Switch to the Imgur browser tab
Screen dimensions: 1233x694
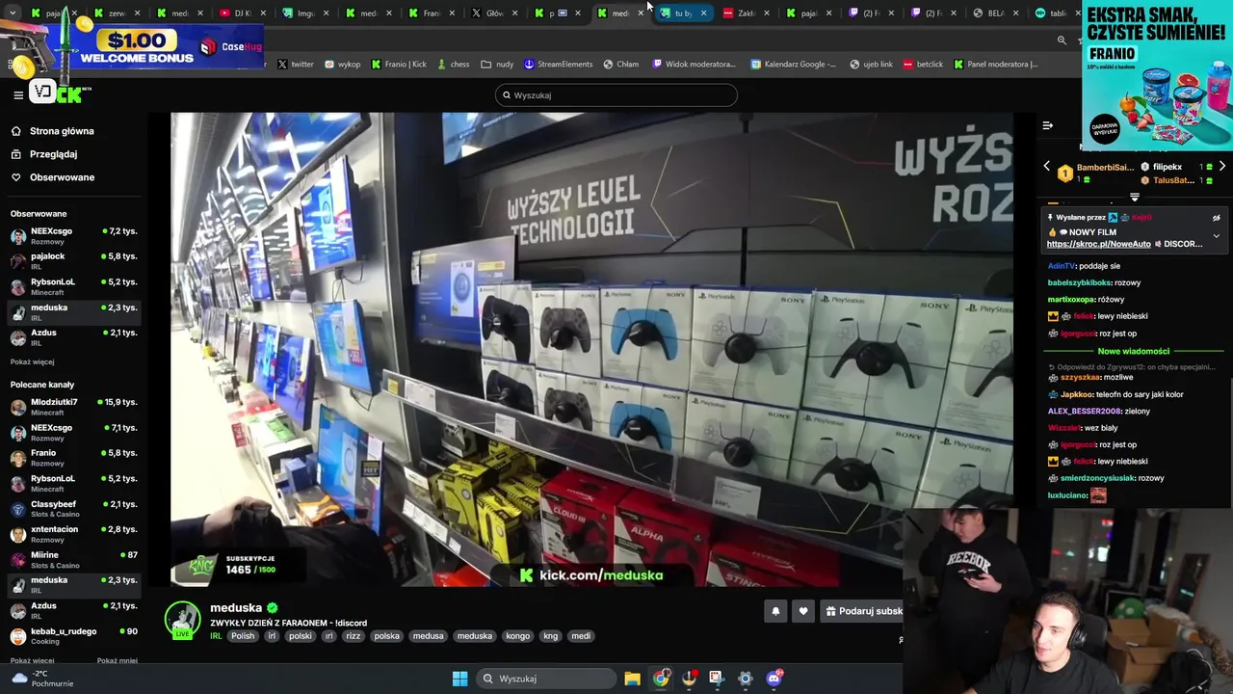pyautogui.click(x=301, y=13)
